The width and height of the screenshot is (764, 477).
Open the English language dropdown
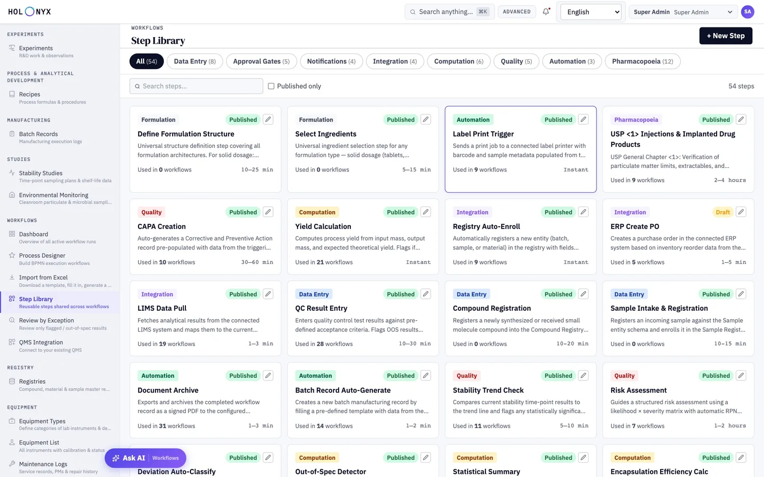pos(591,12)
